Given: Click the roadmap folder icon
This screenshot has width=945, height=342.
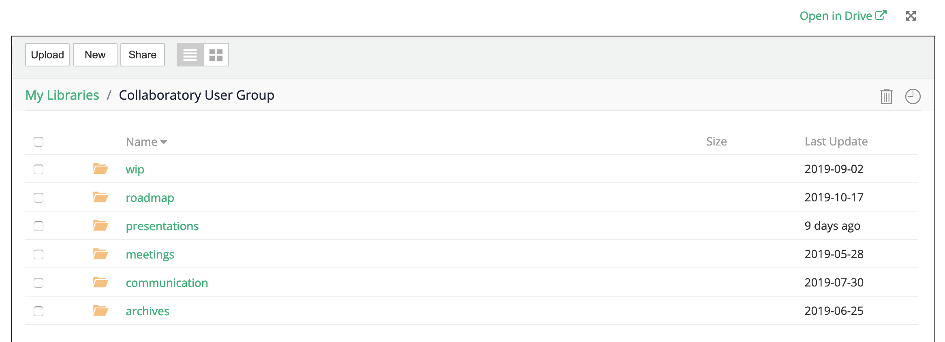Looking at the screenshot, I should 100,197.
